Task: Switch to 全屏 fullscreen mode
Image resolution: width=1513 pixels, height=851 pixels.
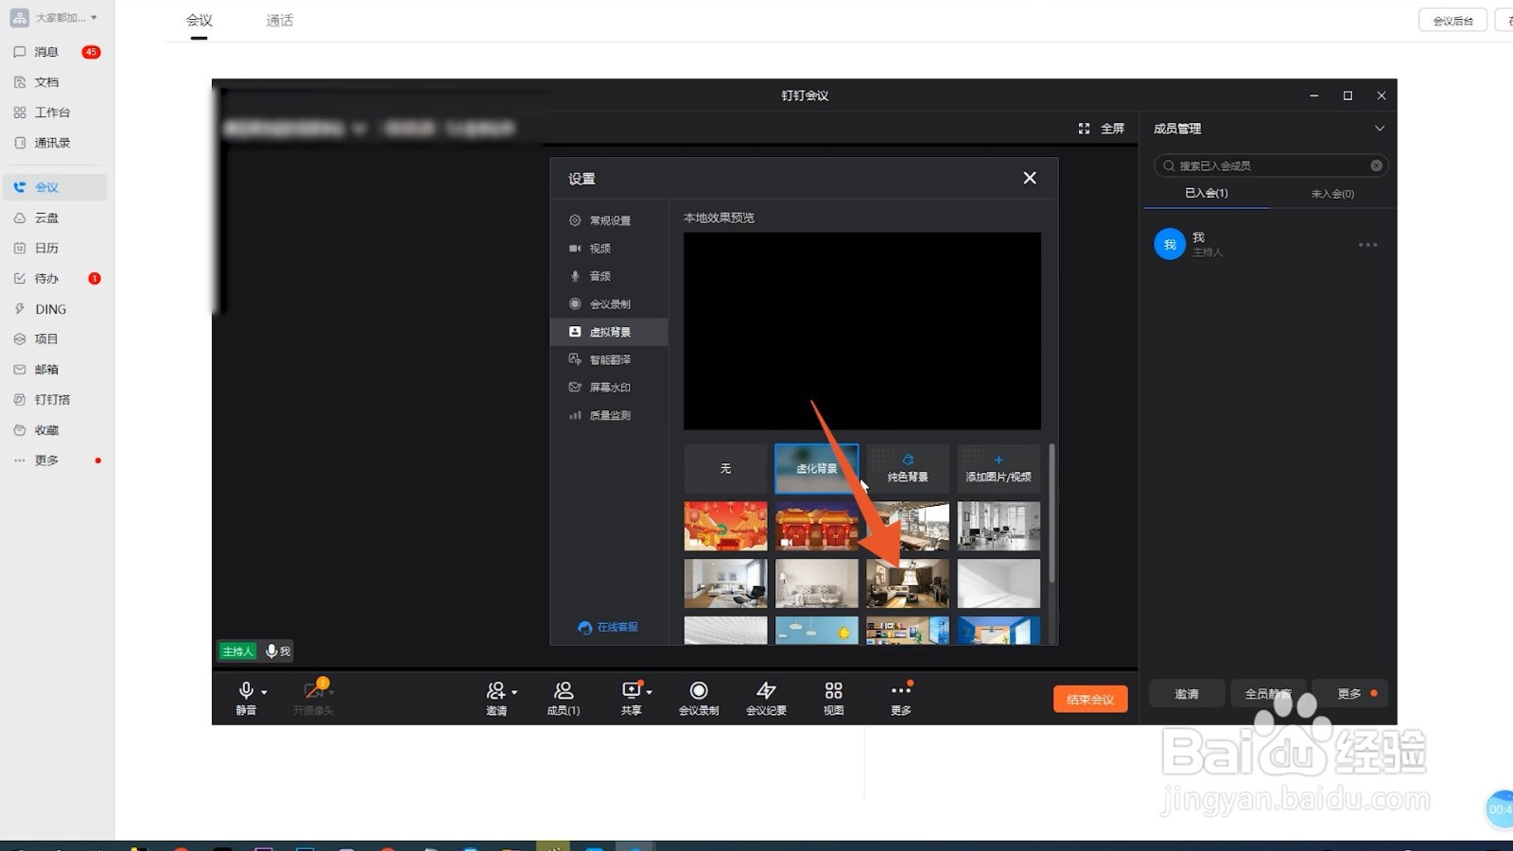Action: pos(1102,129)
